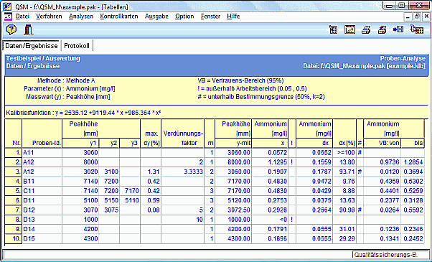Click the exit door toolbar icon
This screenshot has width=432, height=262.
coord(28,29)
